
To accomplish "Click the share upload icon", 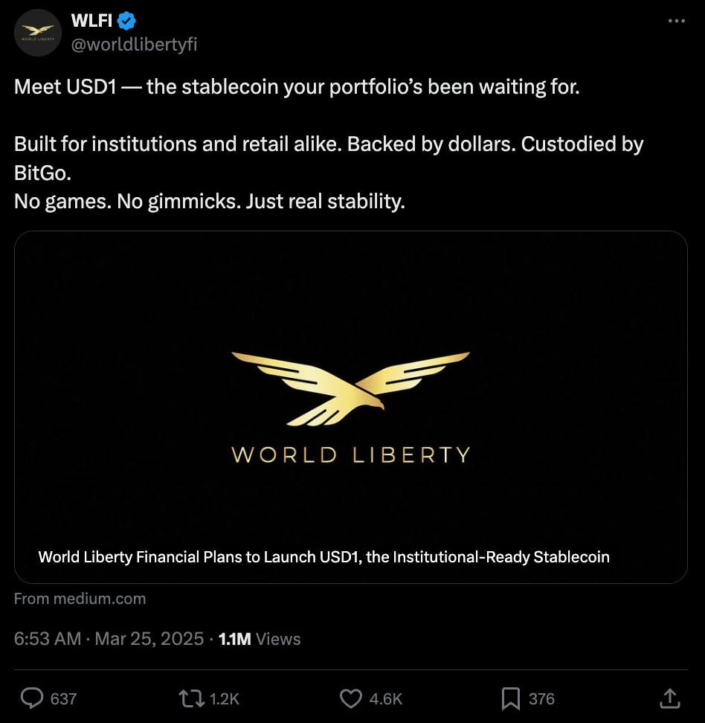I will [669, 698].
